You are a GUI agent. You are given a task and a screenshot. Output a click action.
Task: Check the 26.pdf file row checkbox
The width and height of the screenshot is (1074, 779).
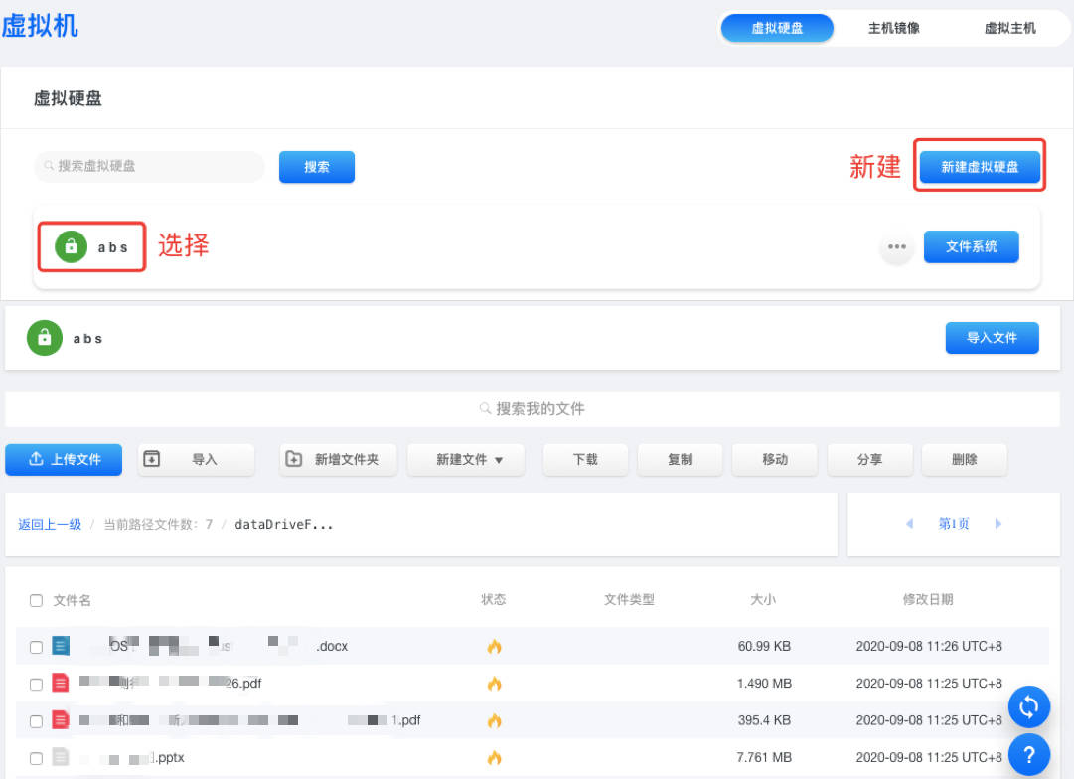pos(37,684)
